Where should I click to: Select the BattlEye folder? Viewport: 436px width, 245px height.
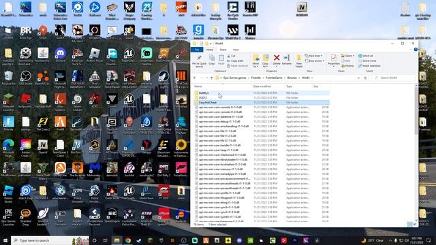click(x=262, y=93)
